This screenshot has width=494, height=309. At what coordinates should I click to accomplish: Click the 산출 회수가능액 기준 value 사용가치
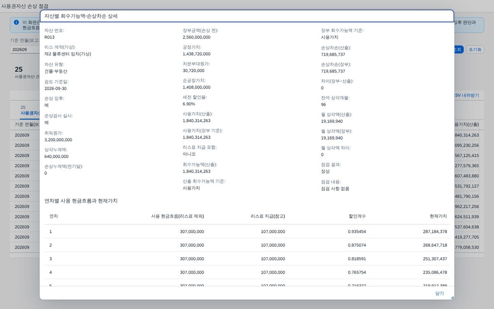(x=191, y=188)
